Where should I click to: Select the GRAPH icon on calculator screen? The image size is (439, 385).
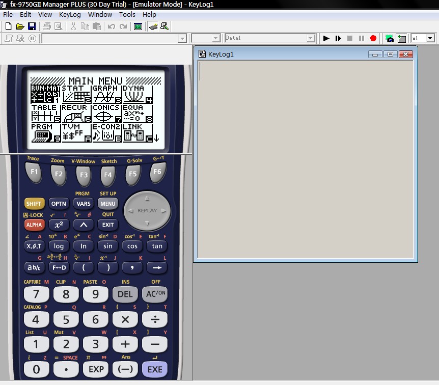[107, 94]
